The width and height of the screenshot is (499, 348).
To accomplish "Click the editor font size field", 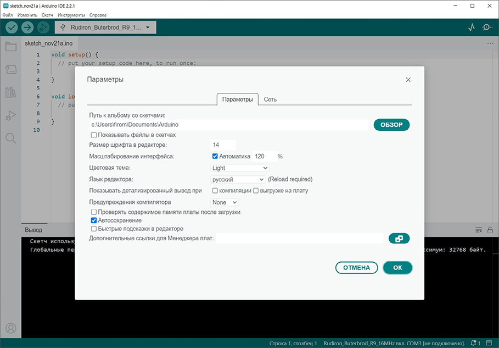I will pyautogui.click(x=223, y=145).
